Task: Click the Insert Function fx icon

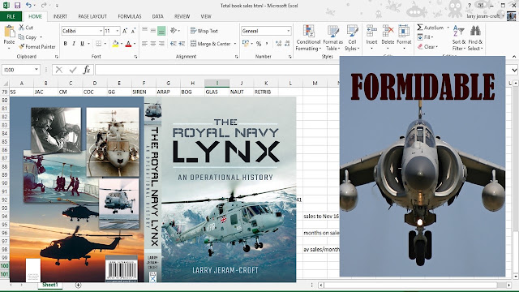Action: point(87,70)
